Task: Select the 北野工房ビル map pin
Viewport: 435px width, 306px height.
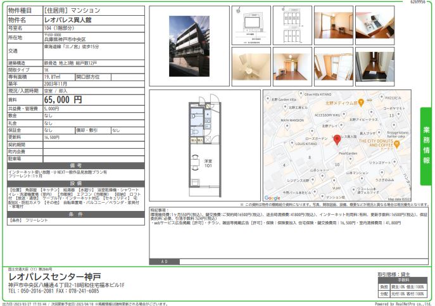Action: (x=285, y=107)
